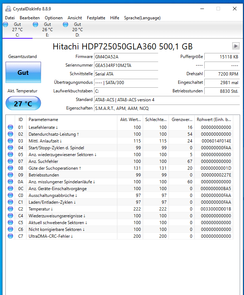Image resolution: width=244 pixels, height=295 pixels.
Task: Click the Seriennummer field GEA534RF10M2TA
Action: click(126, 66)
